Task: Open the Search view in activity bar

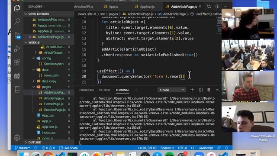Action: click(17, 21)
